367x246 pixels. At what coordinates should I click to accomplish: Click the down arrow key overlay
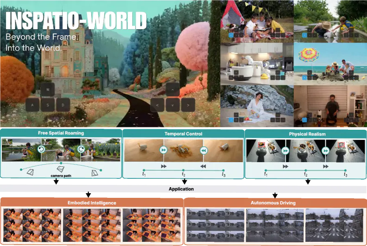coord(173,105)
